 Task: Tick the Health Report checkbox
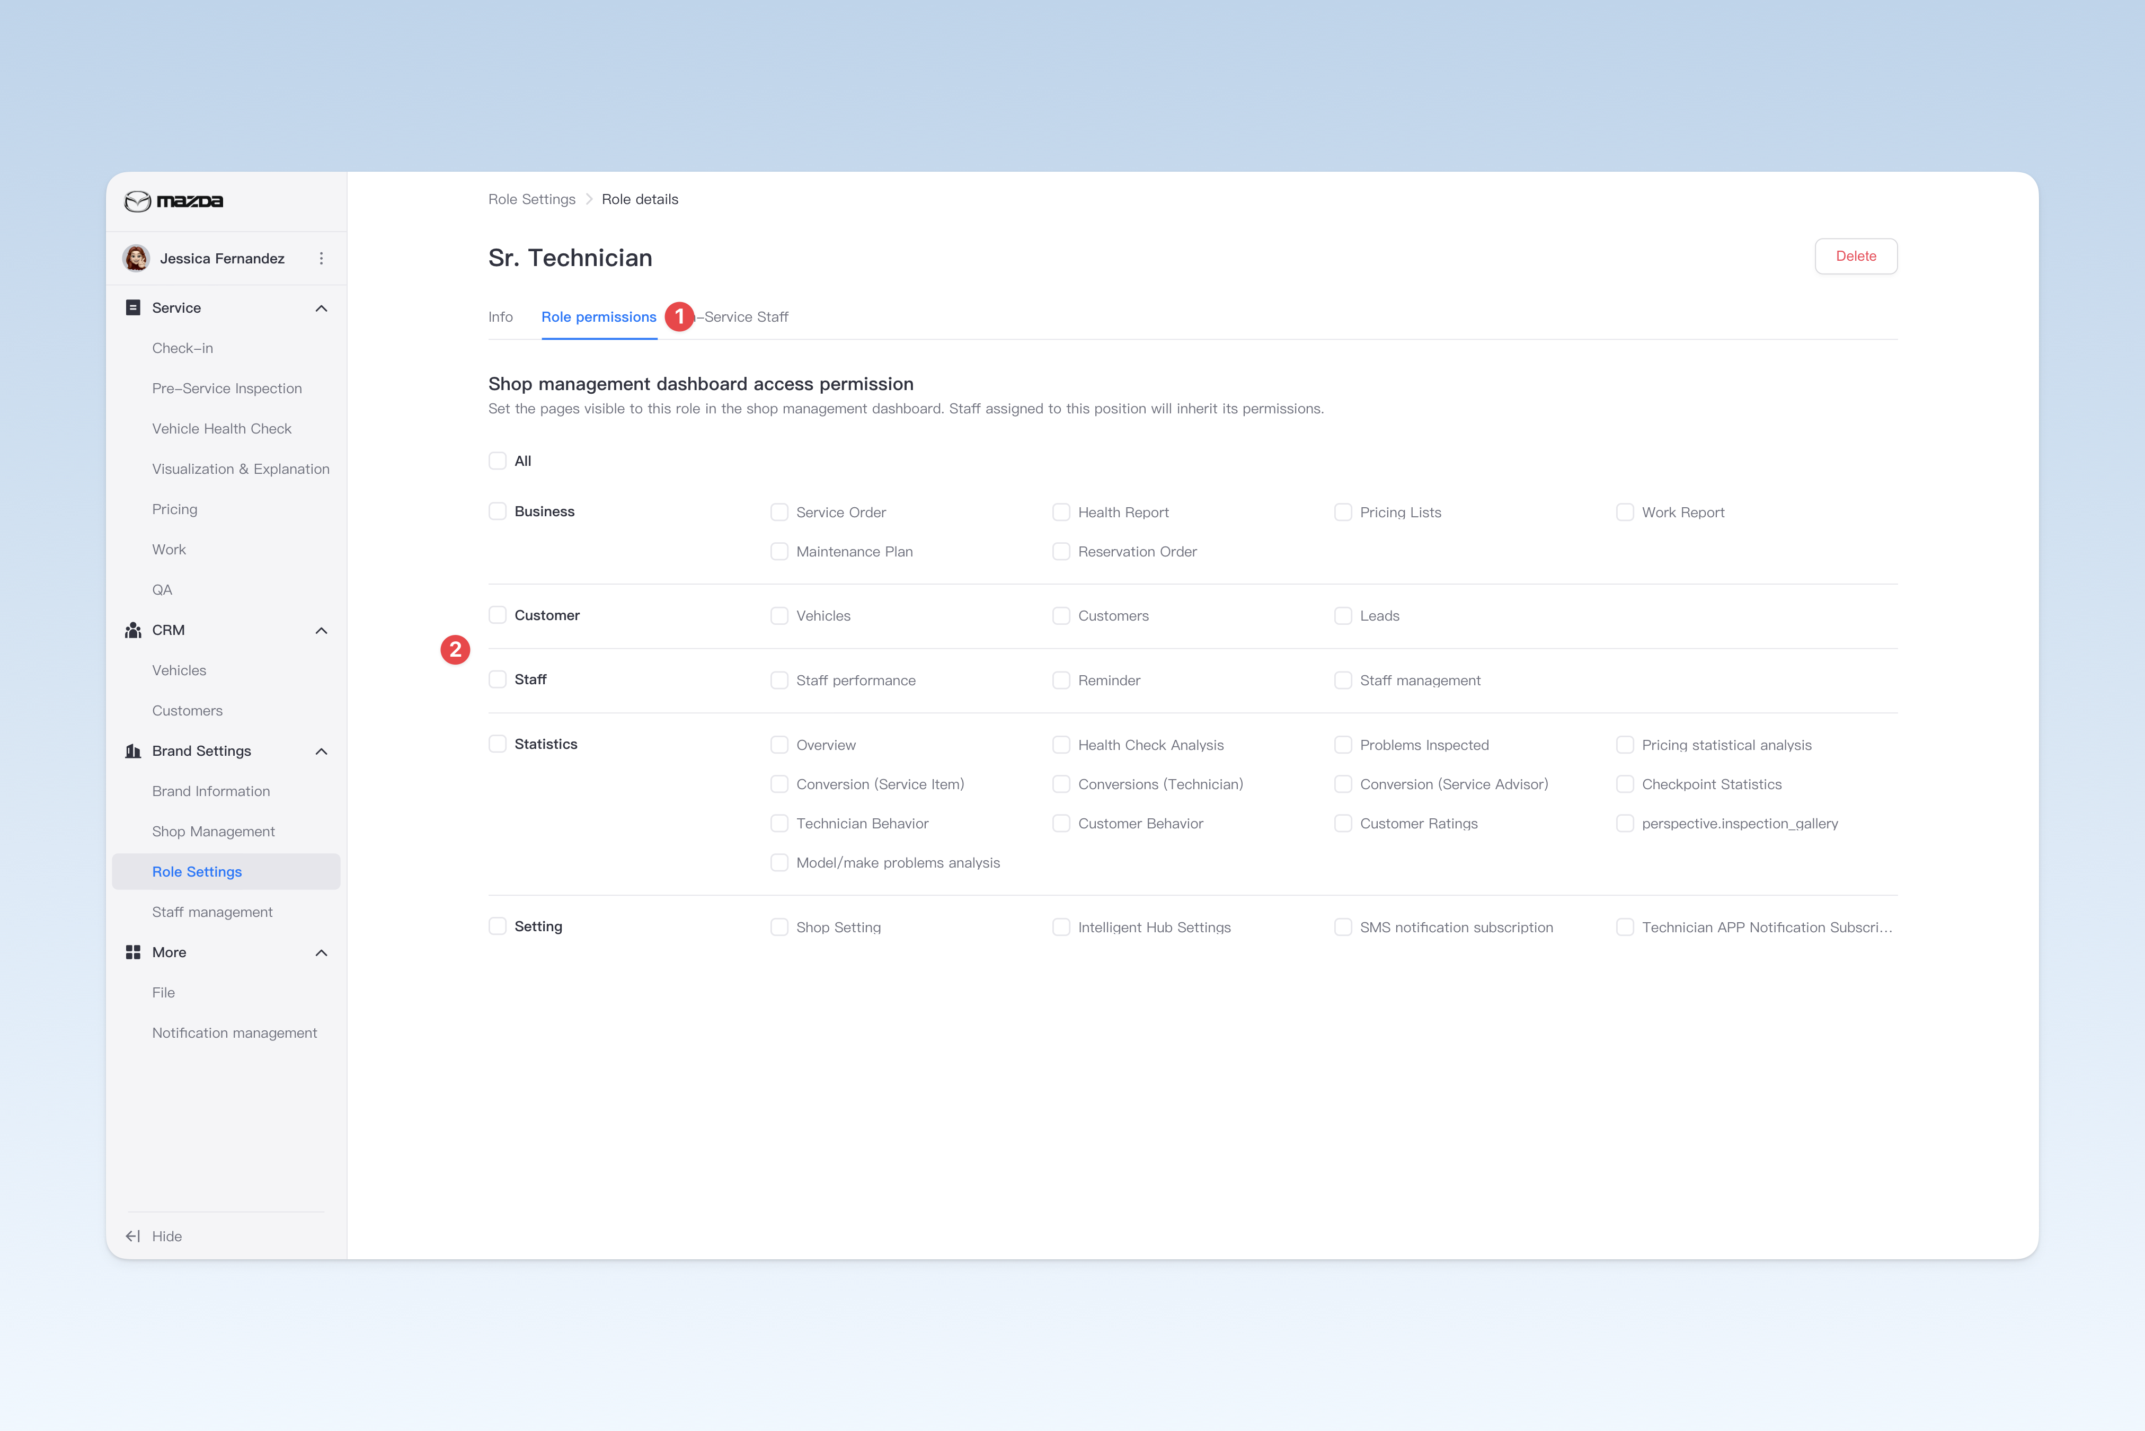click(x=1061, y=512)
